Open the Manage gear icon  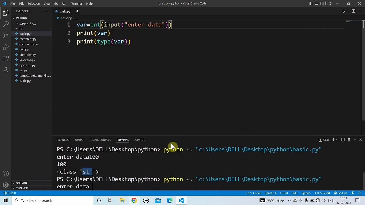[6, 185]
